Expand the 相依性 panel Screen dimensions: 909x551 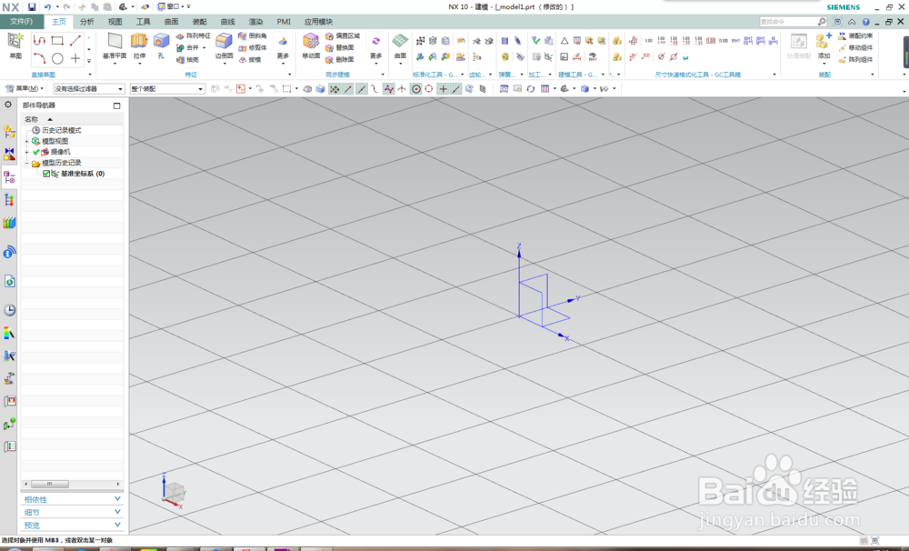click(72, 499)
